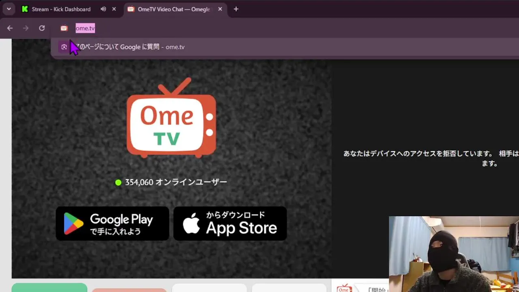Open the Google Play download badge
519x292 pixels.
click(112, 223)
